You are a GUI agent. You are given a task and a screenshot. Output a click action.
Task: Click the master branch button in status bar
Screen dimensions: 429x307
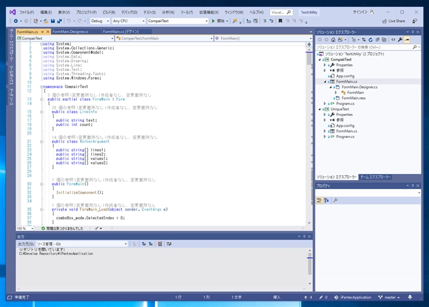(x=389, y=297)
